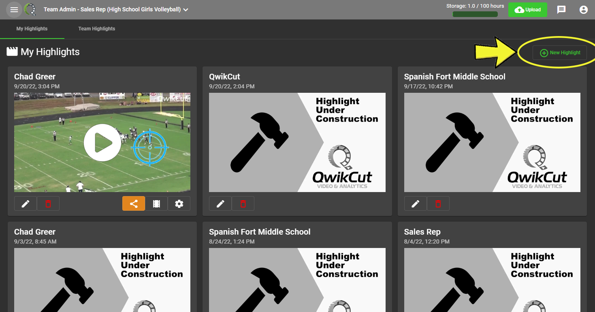595x312 pixels.
Task: Play the Chad Greer 9/20/22 highlight video
Action: (102, 143)
